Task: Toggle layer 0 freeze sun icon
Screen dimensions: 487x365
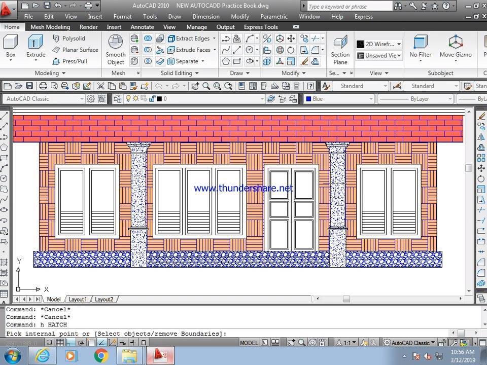Action: click(136, 98)
